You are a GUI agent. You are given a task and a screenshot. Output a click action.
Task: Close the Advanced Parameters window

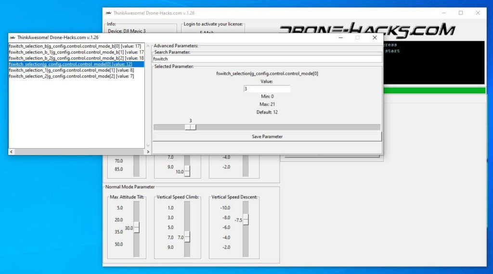click(x=375, y=38)
